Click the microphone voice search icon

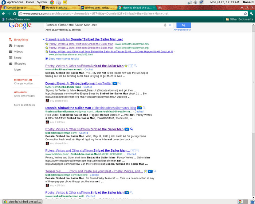[x=165, y=25]
